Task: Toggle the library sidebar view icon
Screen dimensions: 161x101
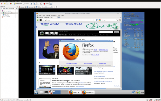Action: (x=35, y=4)
